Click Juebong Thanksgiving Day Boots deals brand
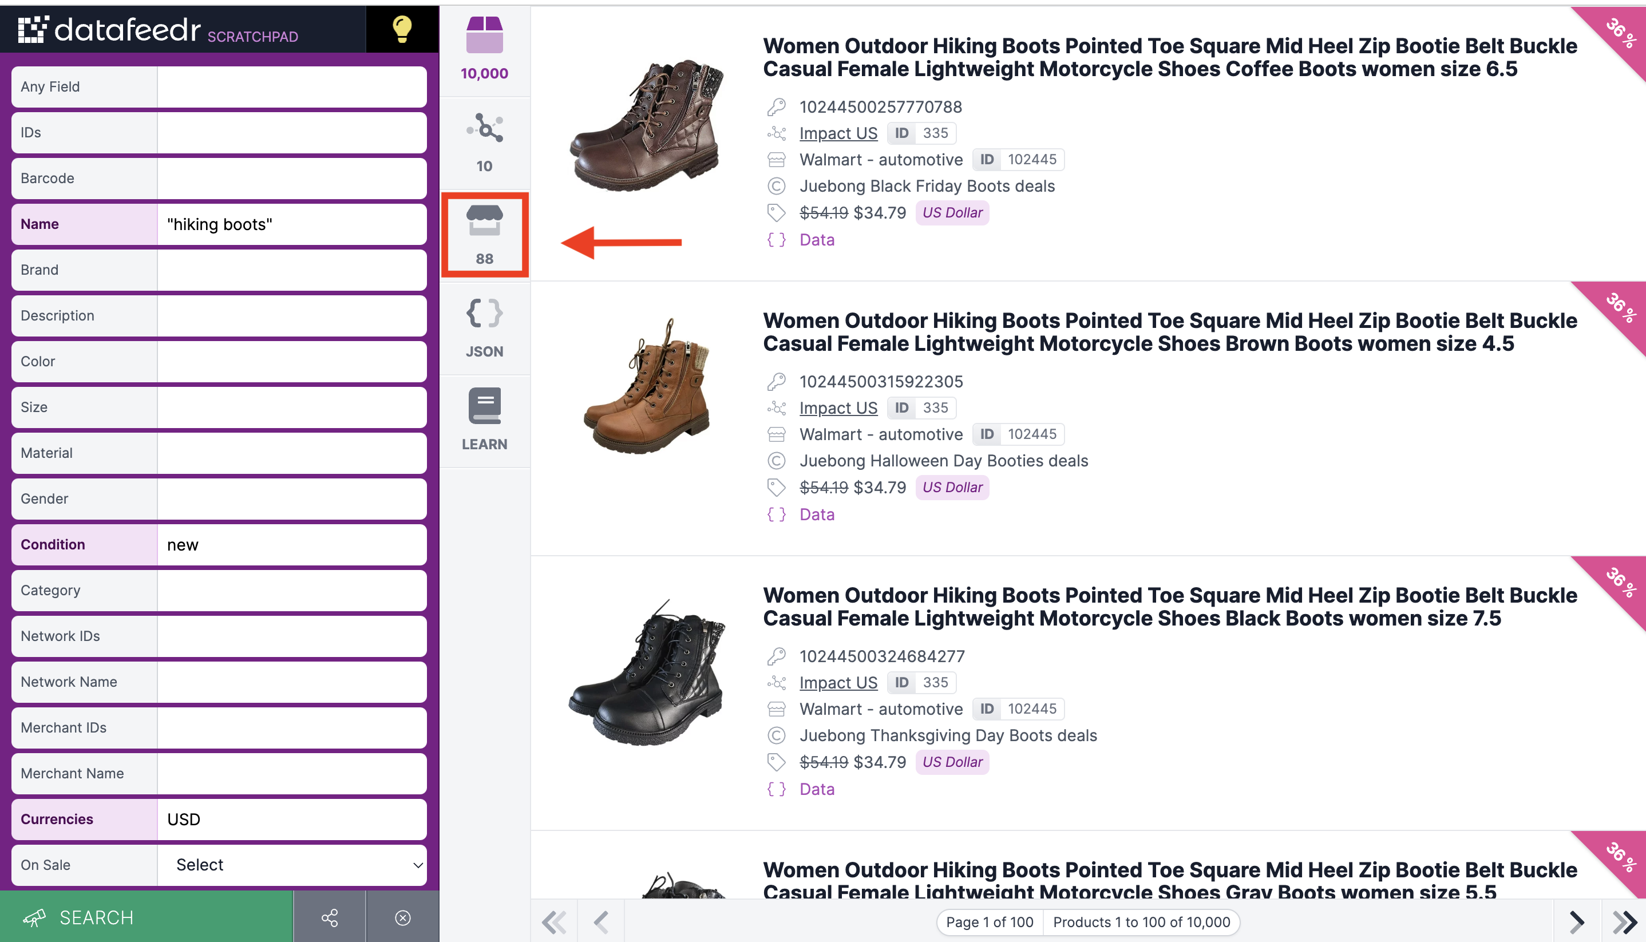Image resolution: width=1646 pixels, height=942 pixels. 948,735
